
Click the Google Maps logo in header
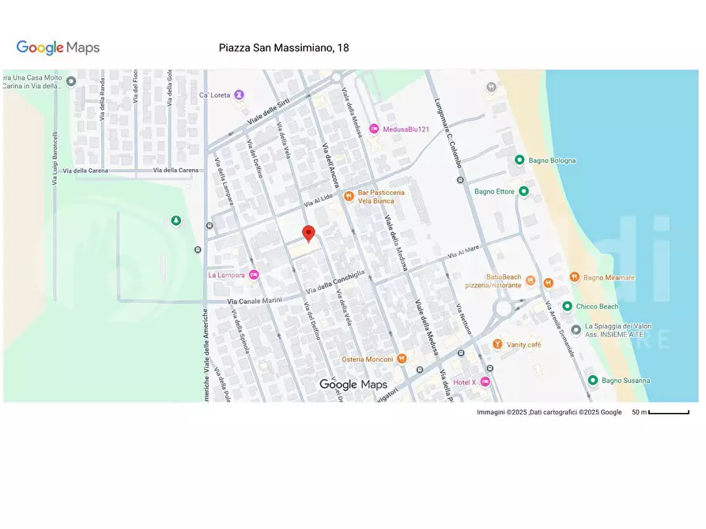click(x=59, y=48)
